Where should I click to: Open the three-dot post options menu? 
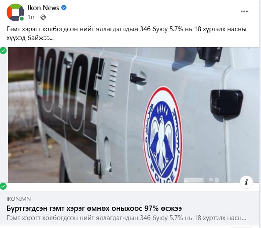click(x=244, y=11)
